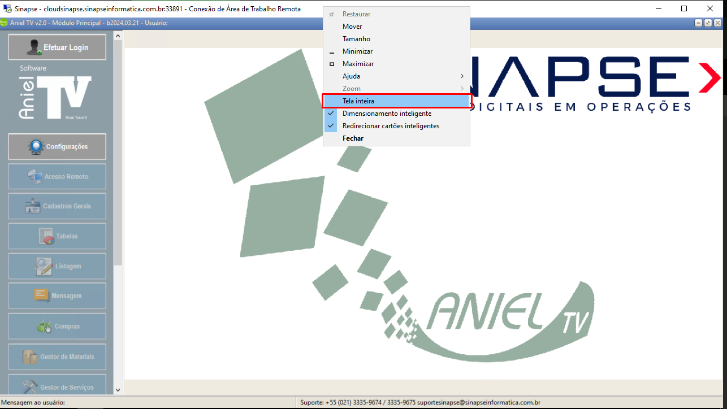Select Tamanho in the window menu
The width and height of the screenshot is (727, 409).
click(x=356, y=39)
